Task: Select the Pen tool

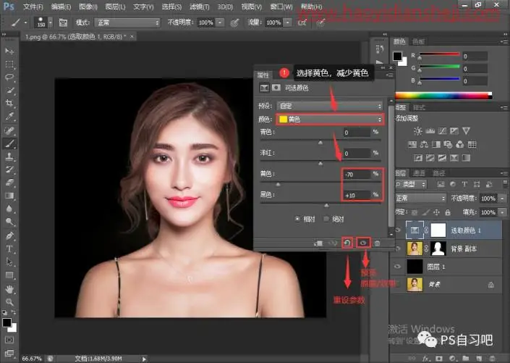Action: [x=9, y=235]
